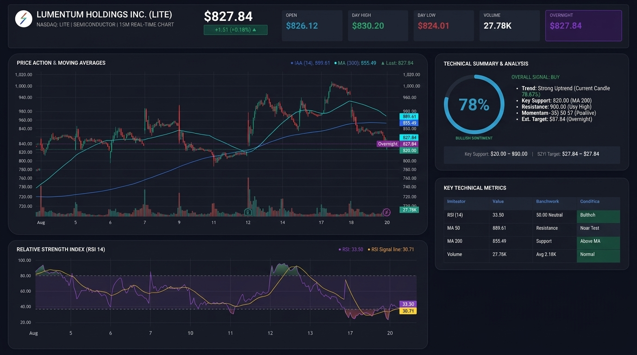Click the 820.00 green price tag

tap(409, 151)
